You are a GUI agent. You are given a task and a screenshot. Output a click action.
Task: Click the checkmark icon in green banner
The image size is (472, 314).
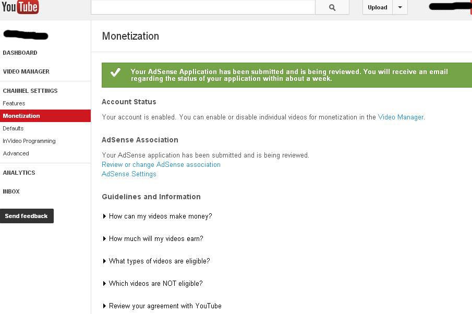point(115,73)
